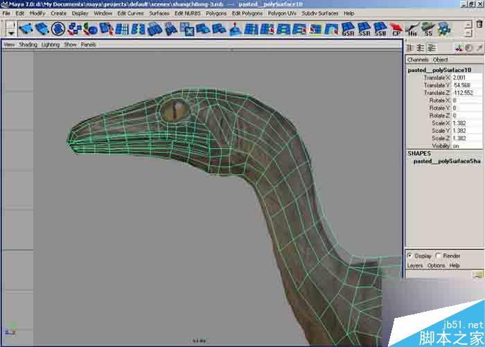Open the Subdiv Surfaces menu
The height and width of the screenshot is (347, 485).
320,13
